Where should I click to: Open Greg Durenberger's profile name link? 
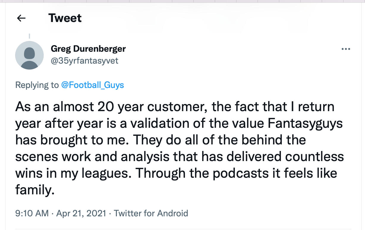point(88,48)
